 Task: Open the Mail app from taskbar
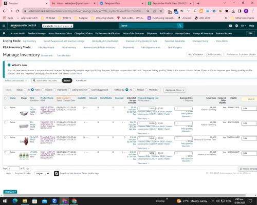(45, 201)
